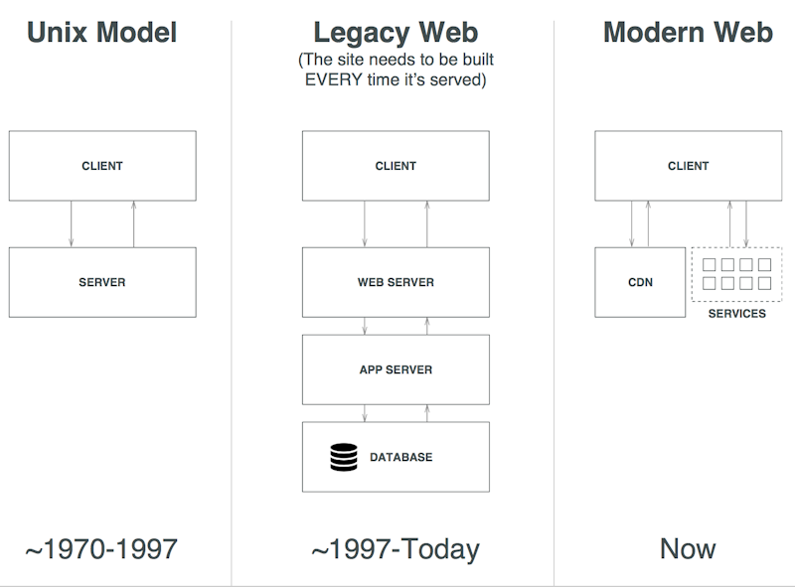Image resolution: width=795 pixels, height=587 pixels.
Task: Click the Unix Model heading
Action: (x=102, y=33)
